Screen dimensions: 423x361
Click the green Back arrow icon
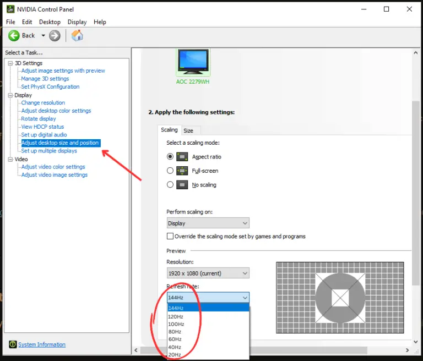tap(14, 36)
